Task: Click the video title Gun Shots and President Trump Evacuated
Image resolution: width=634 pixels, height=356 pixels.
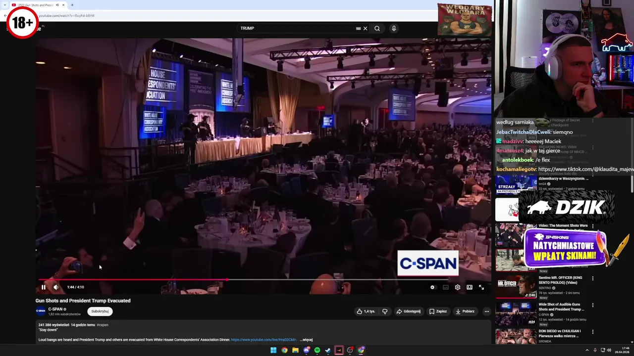Action: pyautogui.click(x=83, y=301)
